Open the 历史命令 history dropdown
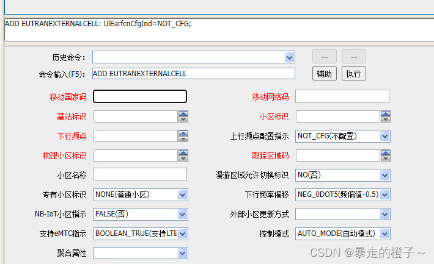 tap(289, 57)
